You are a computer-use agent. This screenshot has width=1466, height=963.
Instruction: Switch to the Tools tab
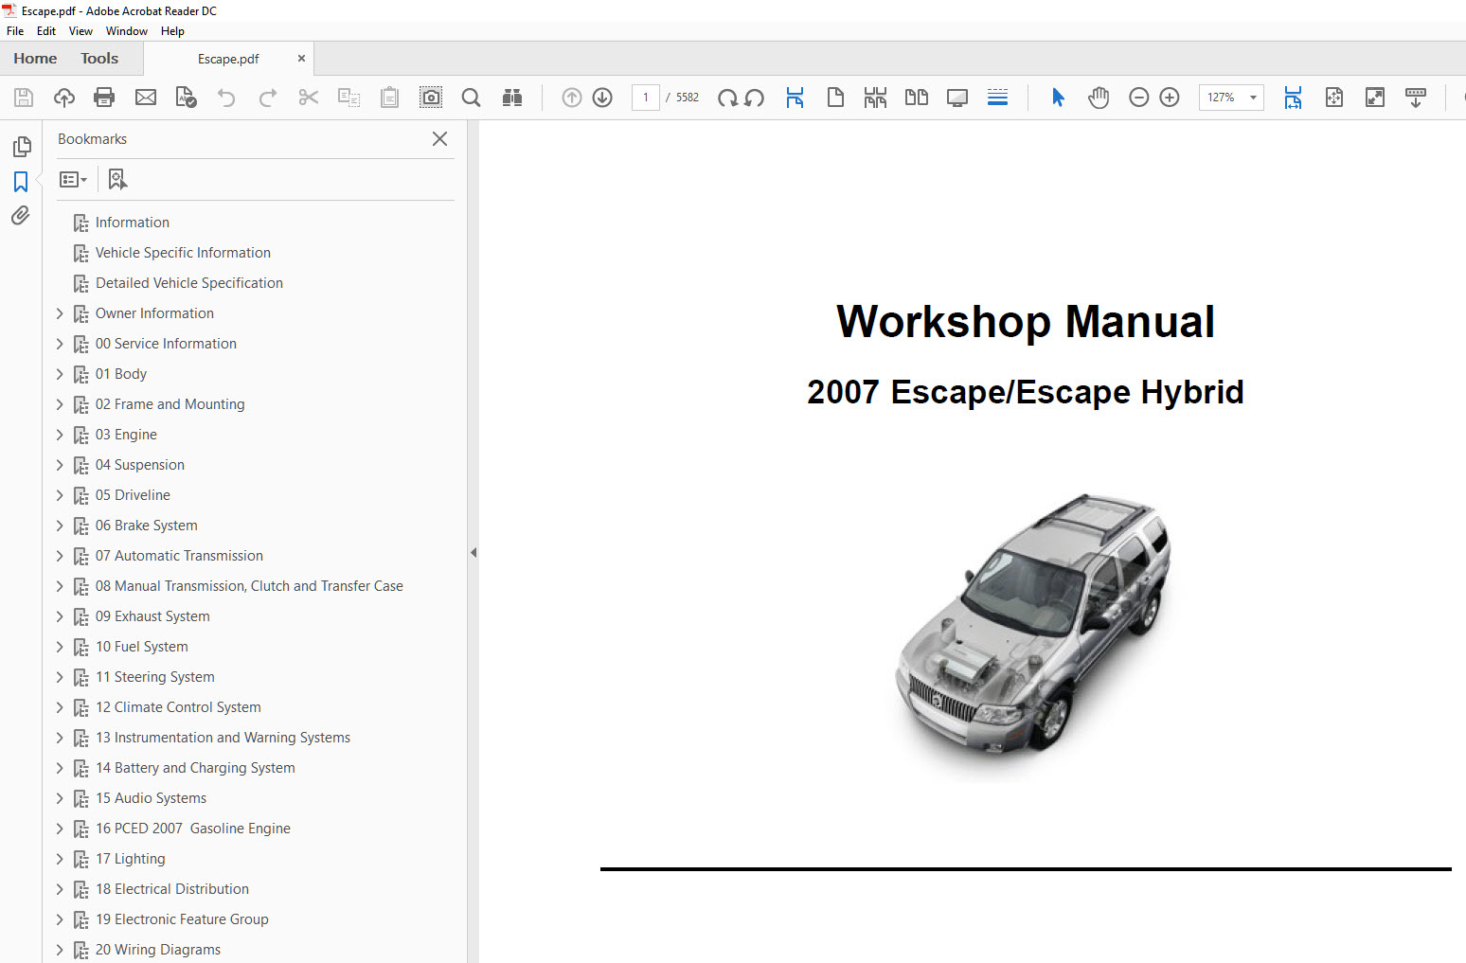coord(99,59)
